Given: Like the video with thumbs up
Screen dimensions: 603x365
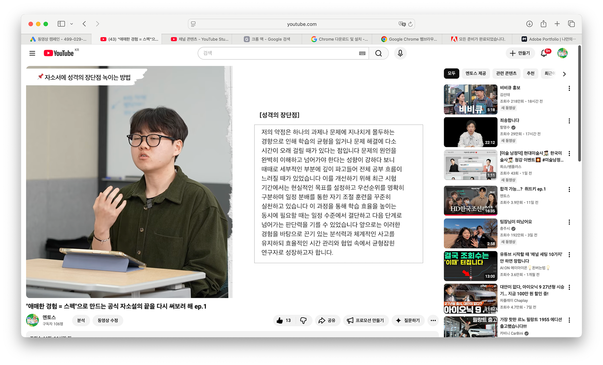Looking at the screenshot, I should 280,320.
